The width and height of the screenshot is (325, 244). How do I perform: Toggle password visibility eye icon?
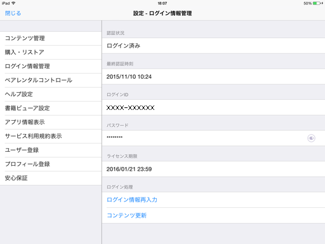pos(311,138)
